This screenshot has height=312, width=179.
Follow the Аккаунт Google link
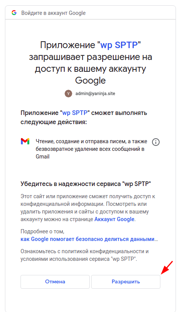click(x=114, y=219)
